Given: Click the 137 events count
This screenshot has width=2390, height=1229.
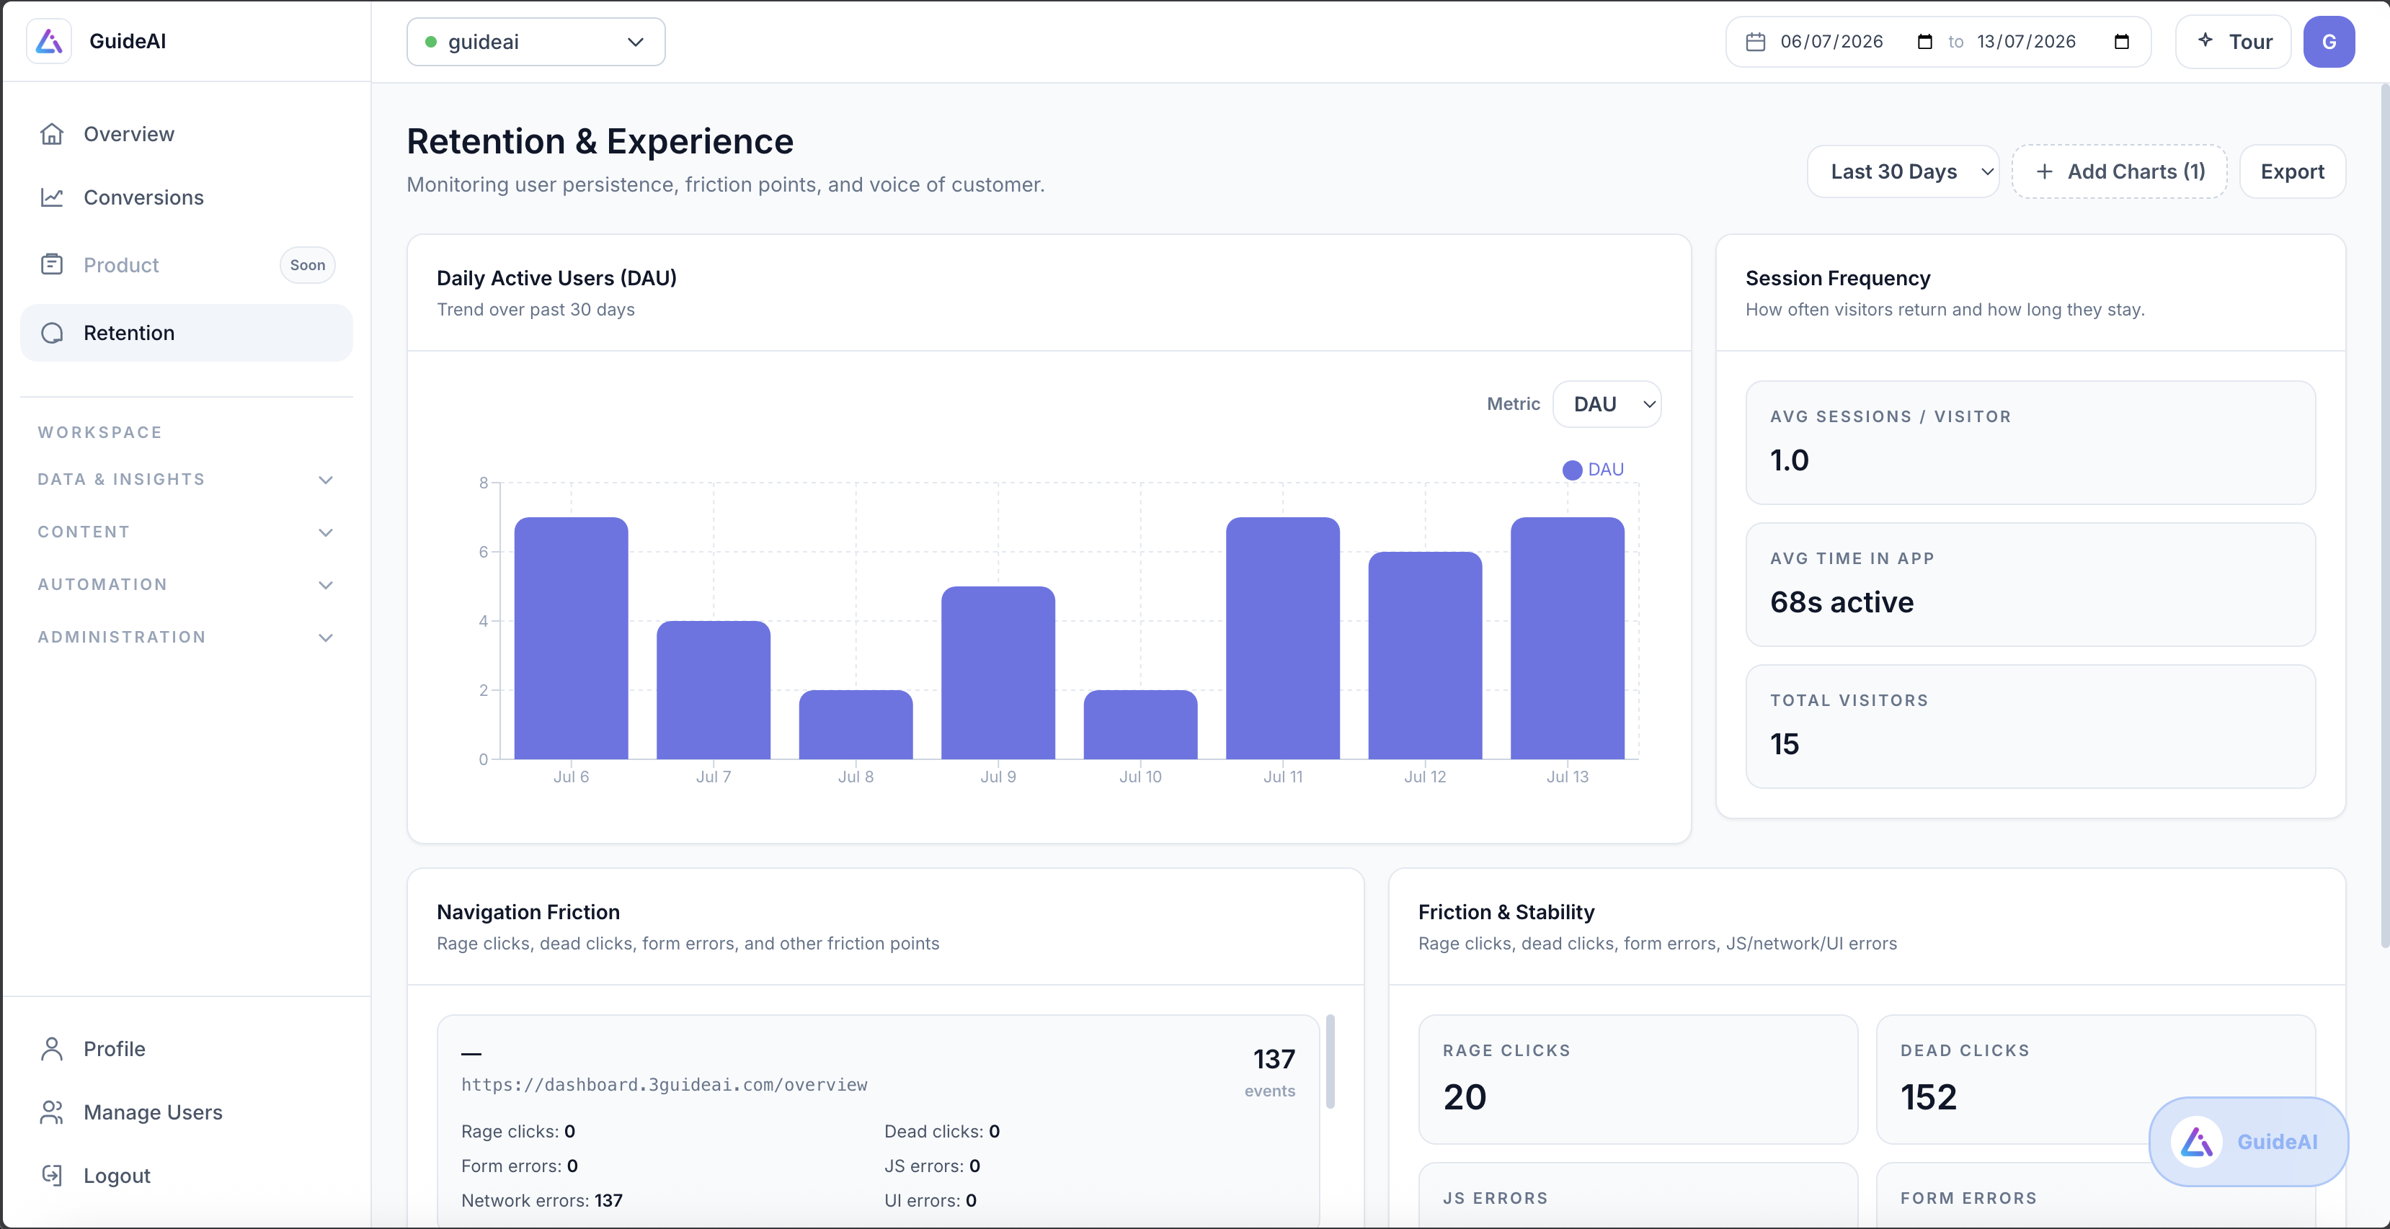Looking at the screenshot, I should (x=1274, y=1059).
